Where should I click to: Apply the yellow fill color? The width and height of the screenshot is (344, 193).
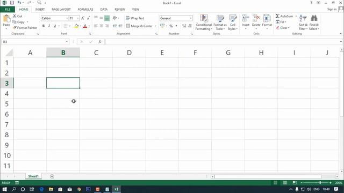pos(76,26)
